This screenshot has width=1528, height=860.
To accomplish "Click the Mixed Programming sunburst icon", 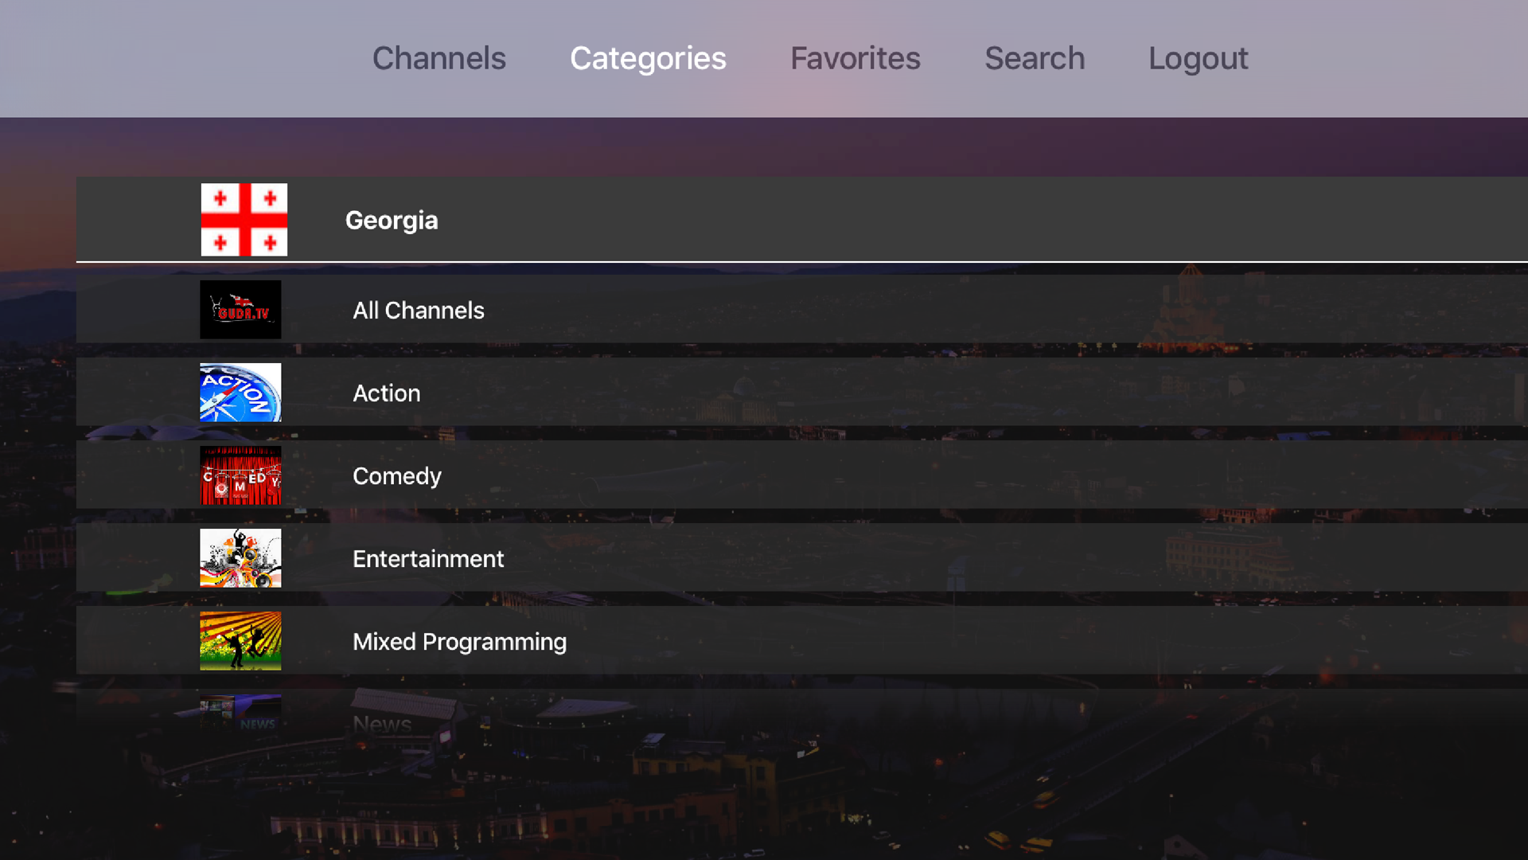I will pos(240,641).
